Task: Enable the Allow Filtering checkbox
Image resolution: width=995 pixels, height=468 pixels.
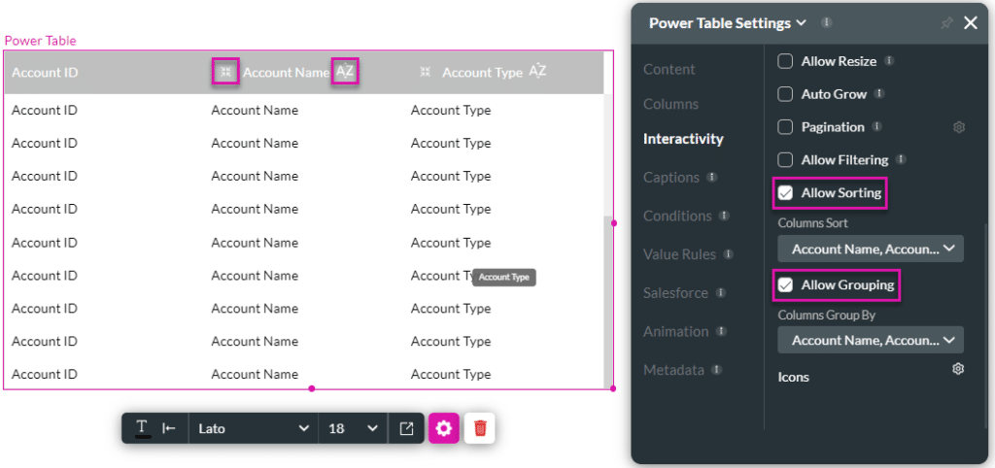Action: (786, 160)
